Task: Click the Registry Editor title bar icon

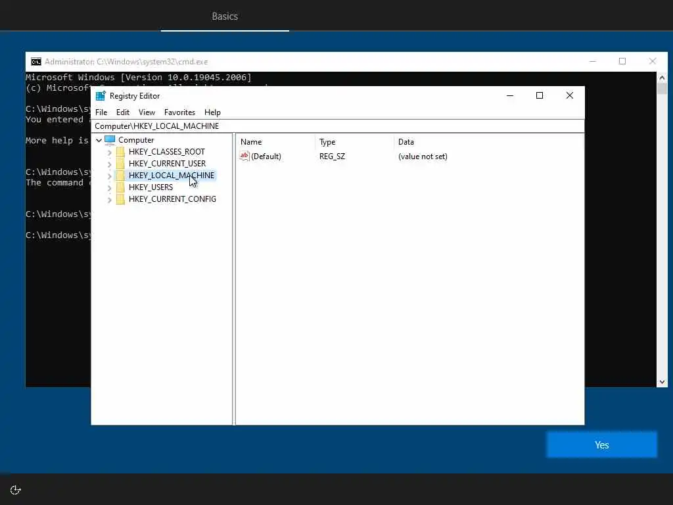Action: click(101, 96)
